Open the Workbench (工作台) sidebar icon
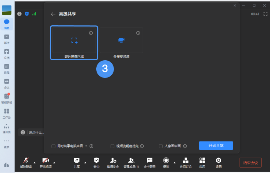 (7, 113)
